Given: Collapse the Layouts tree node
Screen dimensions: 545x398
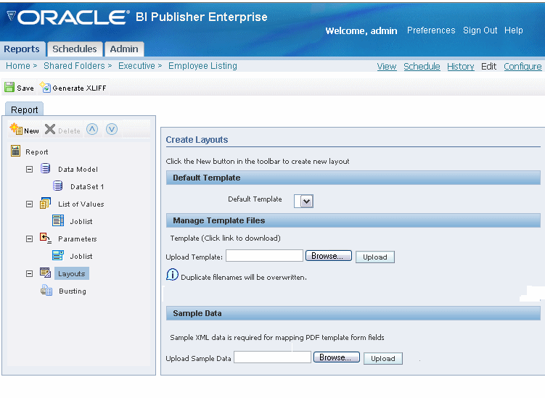Looking at the screenshot, I should coord(30,273).
